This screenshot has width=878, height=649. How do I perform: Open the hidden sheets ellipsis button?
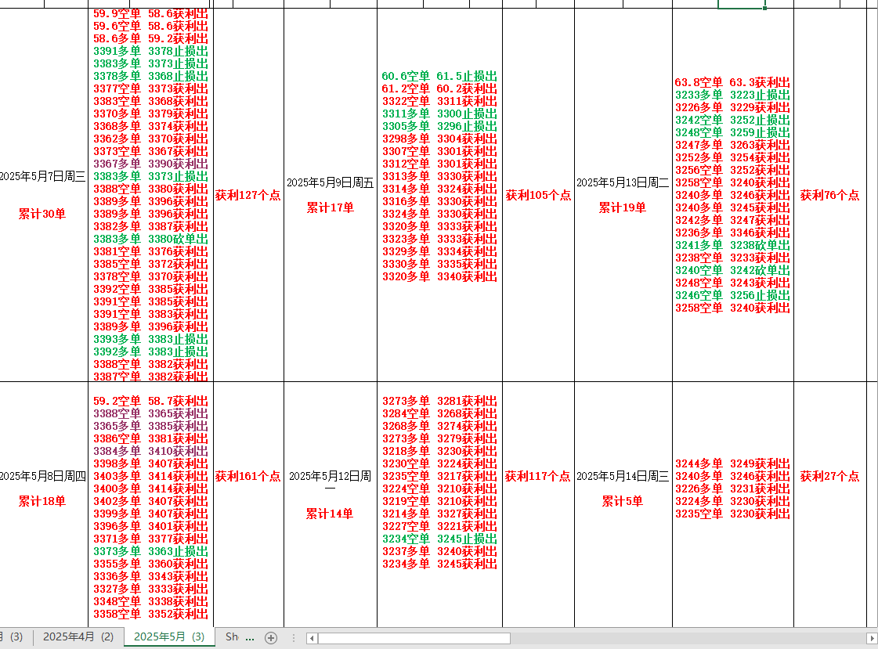[x=250, y=638]
